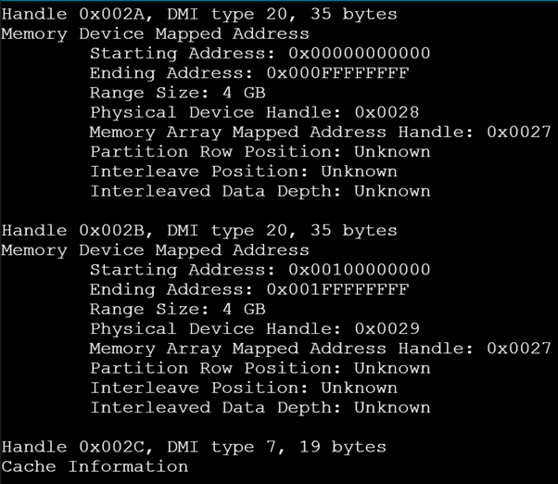Click the ending address value 0x001FFFFFFFF
The height and width of the screenshot is (484, 558).
tap(337, 289)
